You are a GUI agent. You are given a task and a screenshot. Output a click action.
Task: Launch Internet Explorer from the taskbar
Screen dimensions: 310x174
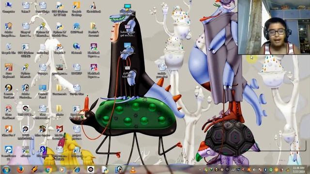[x=77, y=170]
